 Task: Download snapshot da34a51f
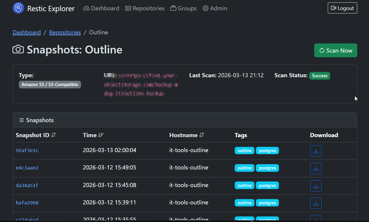coord(316,186)
